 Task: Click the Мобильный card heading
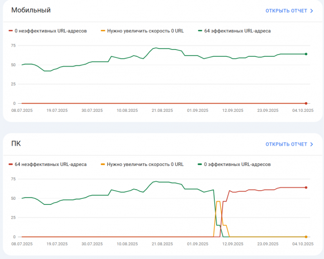pos(31,10)
